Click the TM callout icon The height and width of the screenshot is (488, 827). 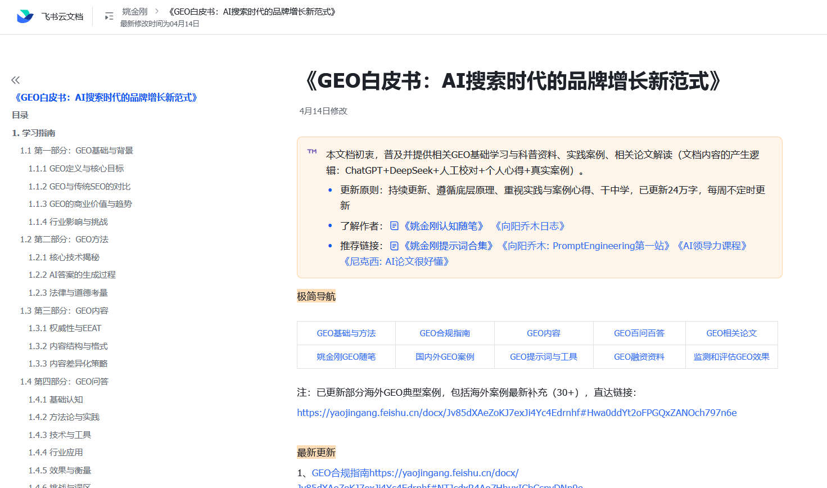click(312, 151)
